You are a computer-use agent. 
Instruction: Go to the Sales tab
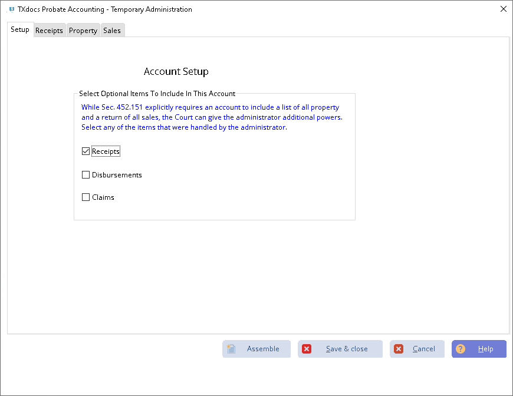click(112, 31)
